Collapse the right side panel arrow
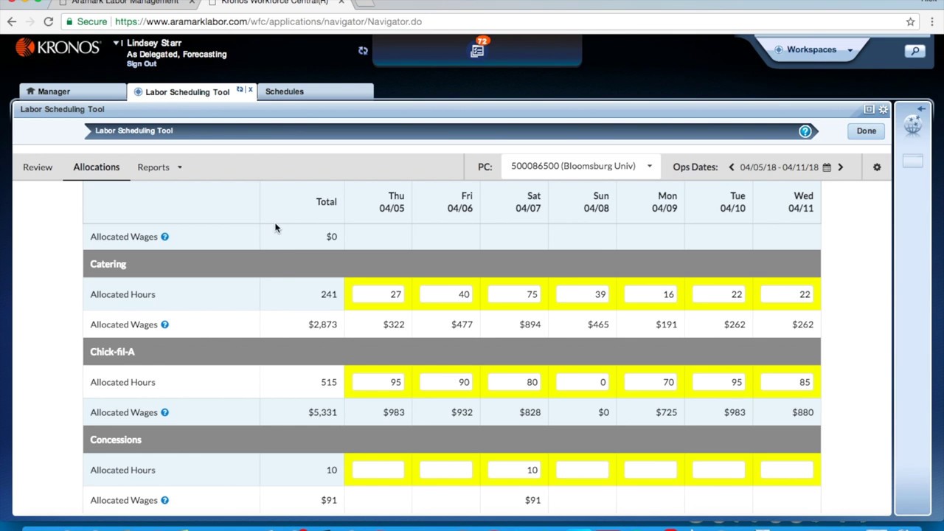The width and height of the screenshot is (944, 531). pyautogui.click(x=921, y=109)
